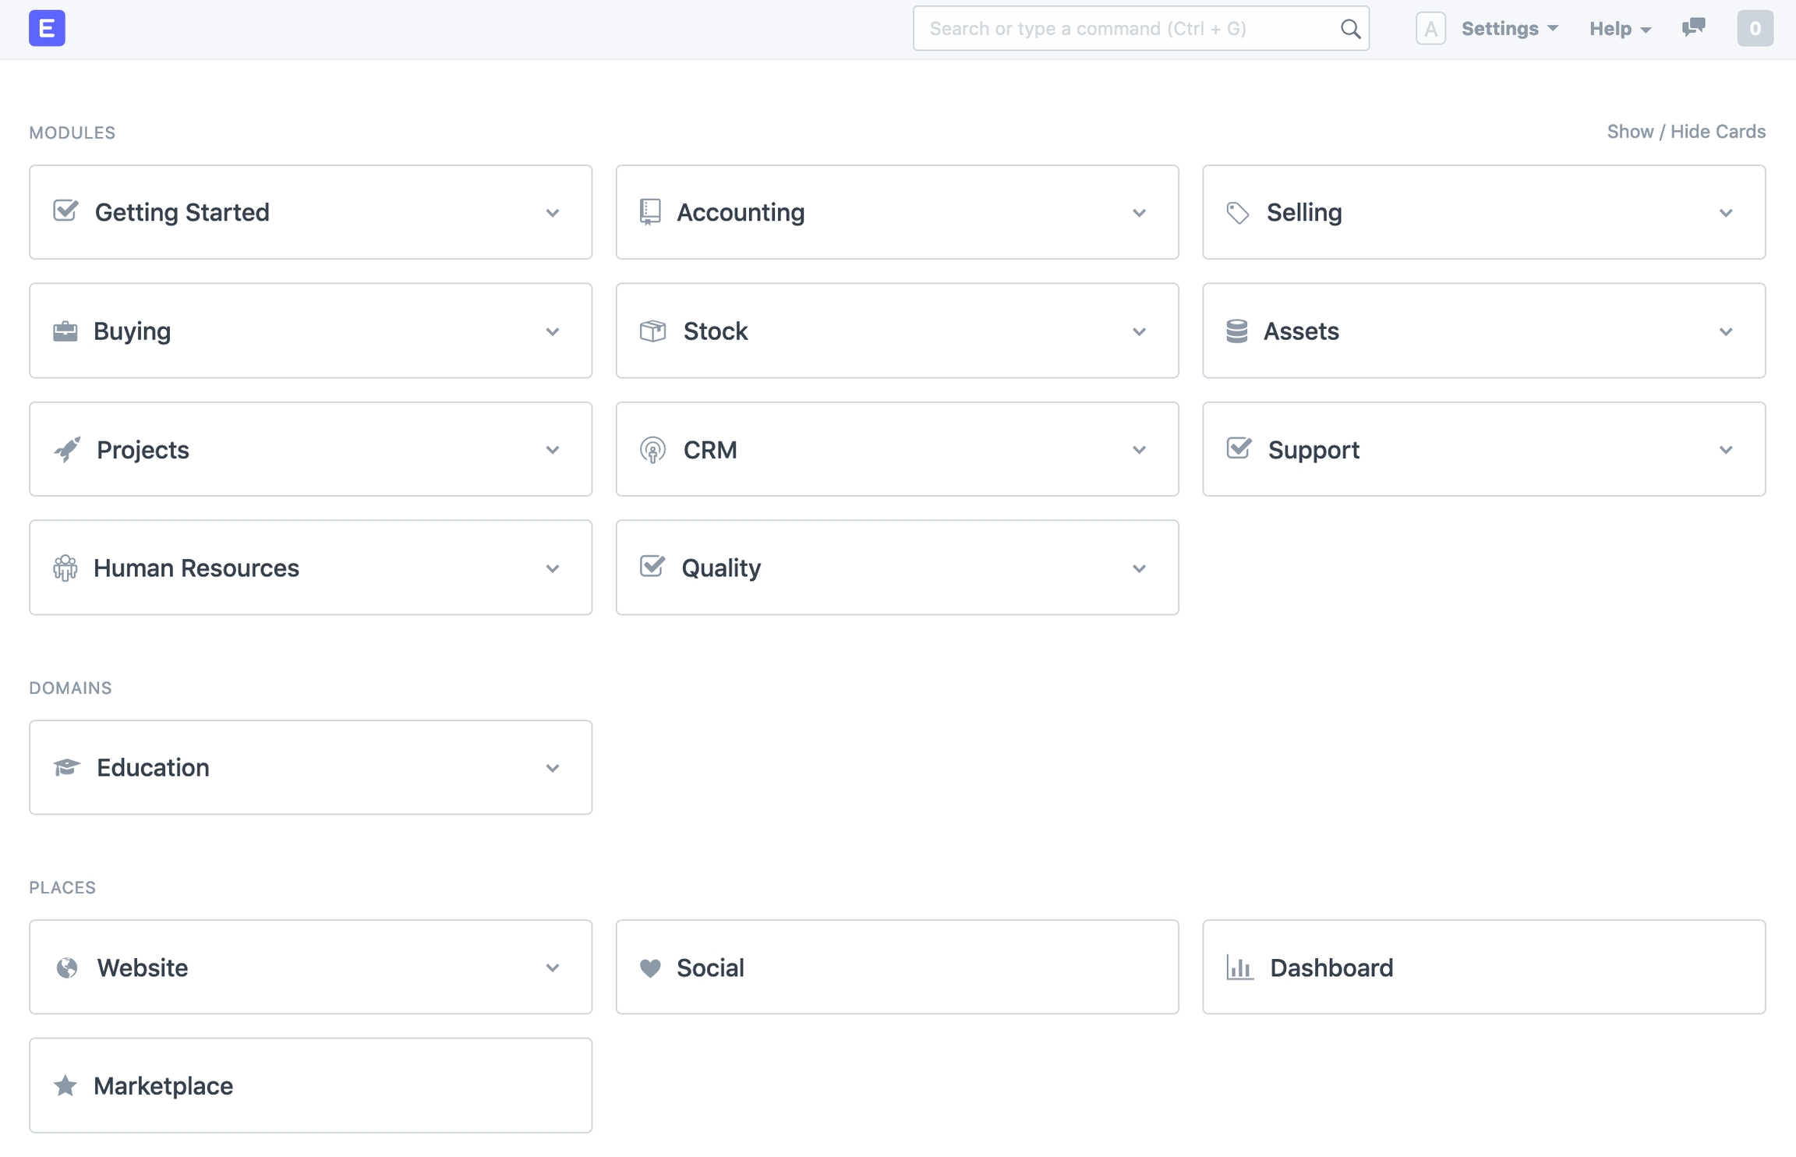Click the Show / Hide Cards link
The width and height of the screenshot is (1796, 1157).
[1685, 132]
